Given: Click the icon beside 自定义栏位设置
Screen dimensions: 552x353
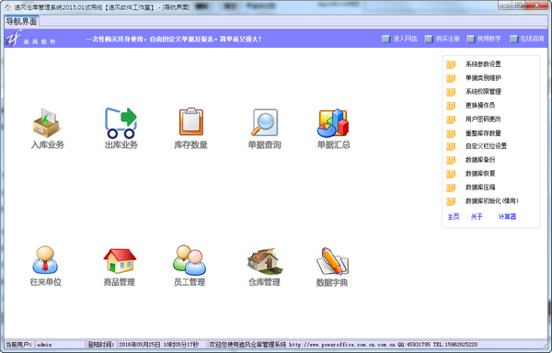Looking at the screenshot, I should 451,146.
